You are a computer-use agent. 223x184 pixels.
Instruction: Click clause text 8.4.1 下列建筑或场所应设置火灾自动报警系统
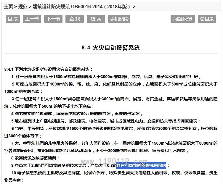(x=48, y=69)
